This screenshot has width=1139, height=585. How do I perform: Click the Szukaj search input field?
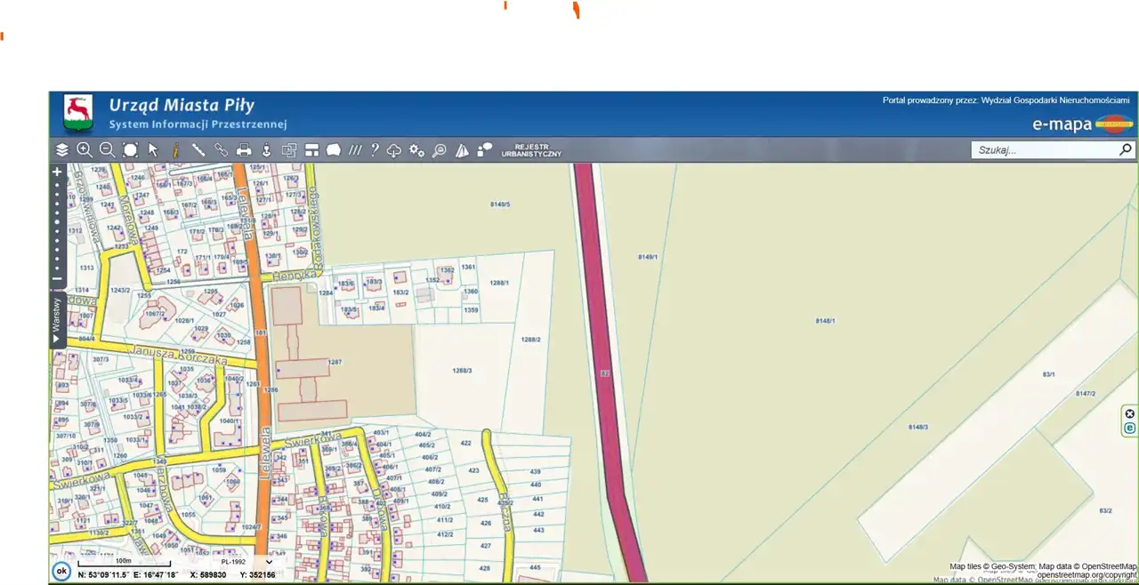click(1044, 150)
